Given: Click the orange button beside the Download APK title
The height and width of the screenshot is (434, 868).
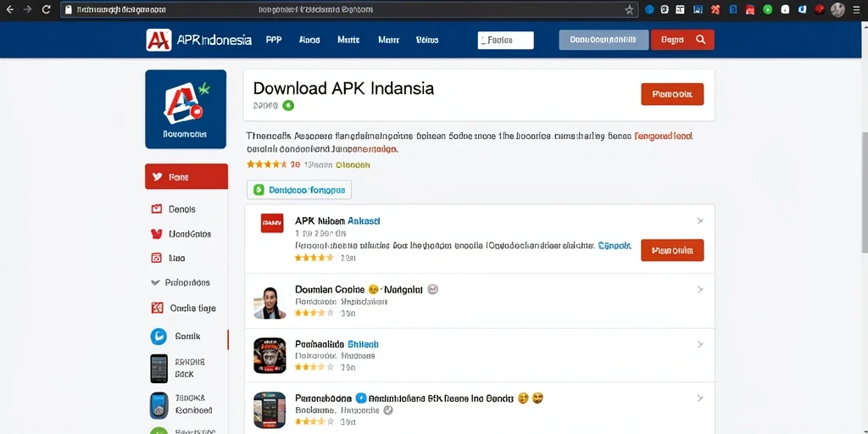Looking at the screenshot, I should click(672, 94).
